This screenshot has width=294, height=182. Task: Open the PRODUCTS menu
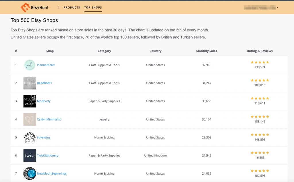point(72,7)
